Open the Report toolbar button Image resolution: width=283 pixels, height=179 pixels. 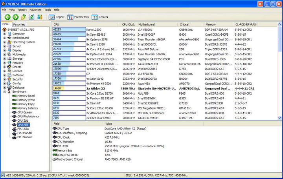click(57, 17)
